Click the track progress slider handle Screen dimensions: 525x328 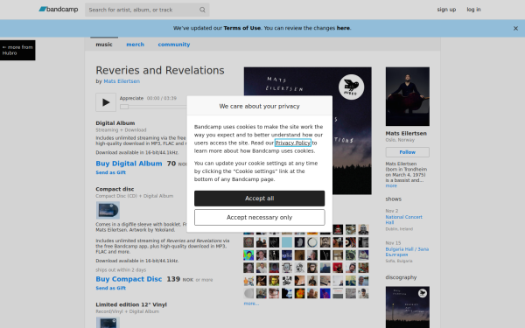(124, 107)
